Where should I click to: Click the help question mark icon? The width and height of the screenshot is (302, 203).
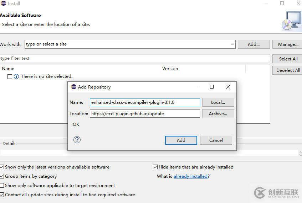pos(77,140)
